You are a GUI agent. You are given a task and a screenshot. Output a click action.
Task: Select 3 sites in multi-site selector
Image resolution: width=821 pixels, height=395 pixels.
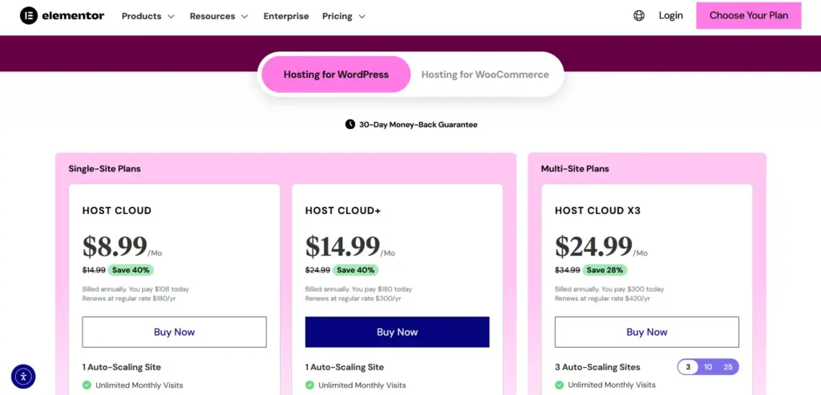(x=688, y=367)
